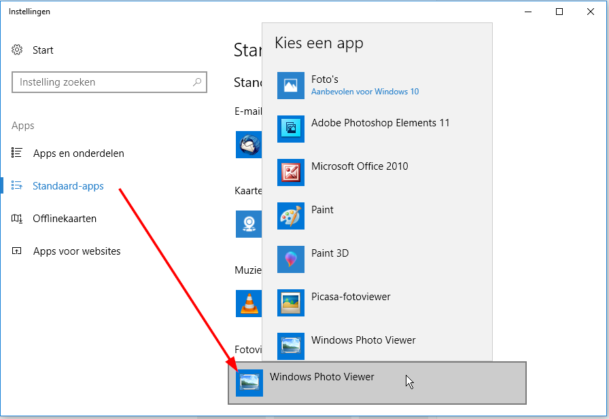The width and height of the screenshot is (609, 419).
Task: Click the highlighted Windows Photo Viewer icon
Action: tap(249, 383)
